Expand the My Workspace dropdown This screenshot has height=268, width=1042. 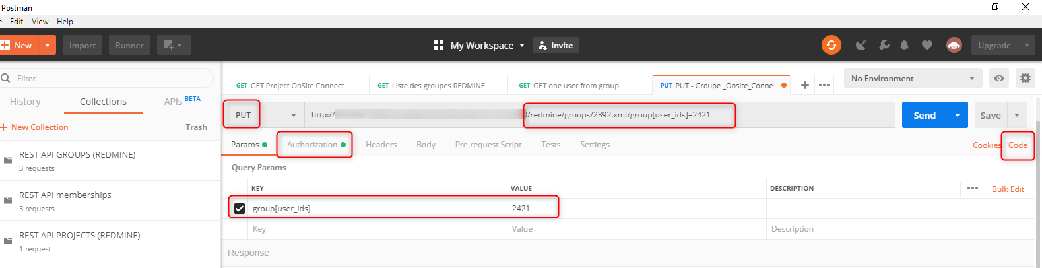click(521, 45)
